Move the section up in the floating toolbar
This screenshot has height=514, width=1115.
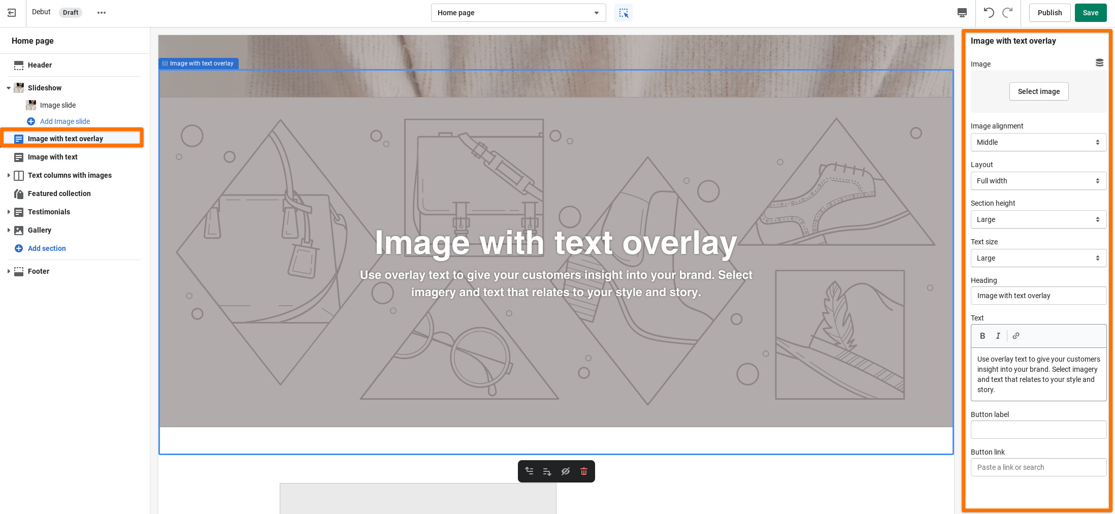pyautogui.click(x=529, y=471)
